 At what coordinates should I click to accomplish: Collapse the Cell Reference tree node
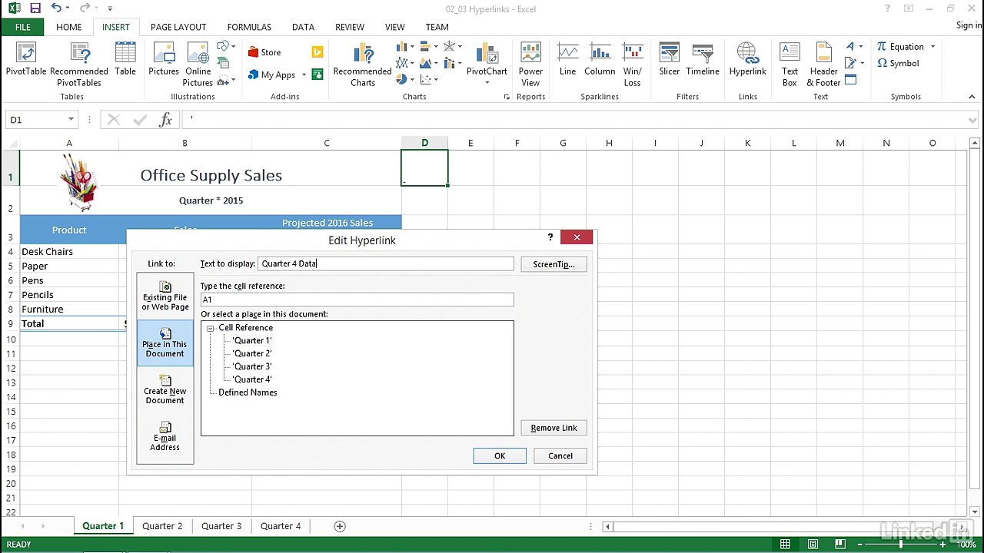[211, 328]
